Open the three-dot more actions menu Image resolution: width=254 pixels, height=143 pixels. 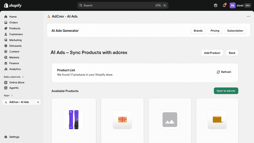(248, 16)
